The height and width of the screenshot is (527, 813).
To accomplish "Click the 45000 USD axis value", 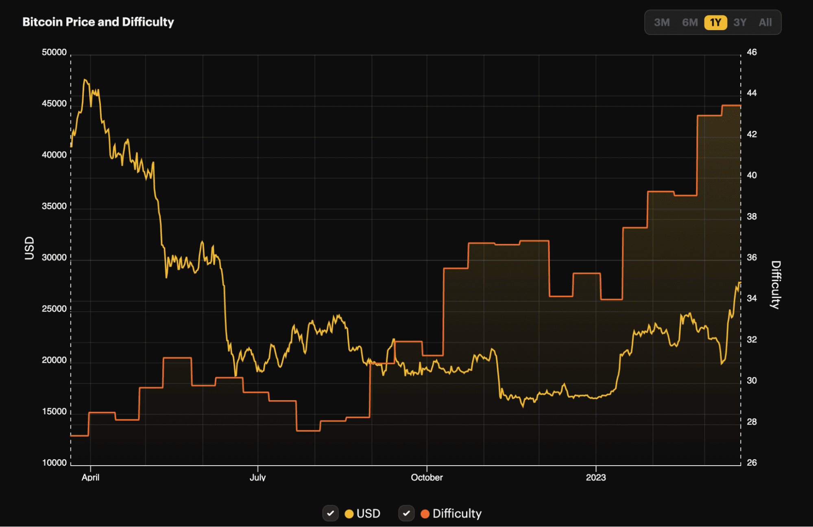I will 54,104.
